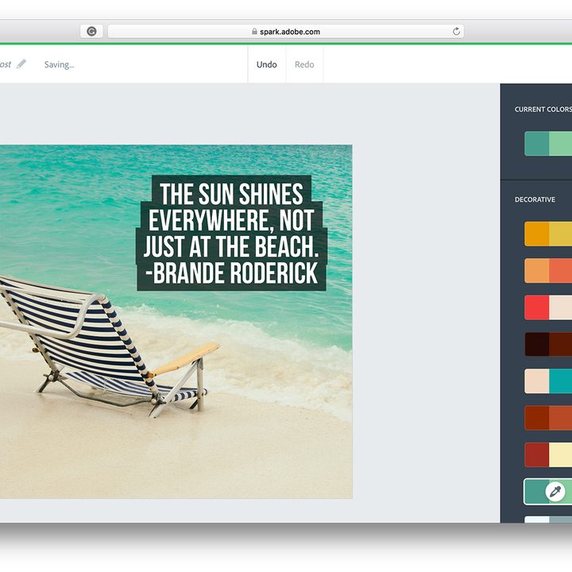Click the pencil icon to rename the post
The height and width of the screenshot is (572, 572).
pos(21,64)
